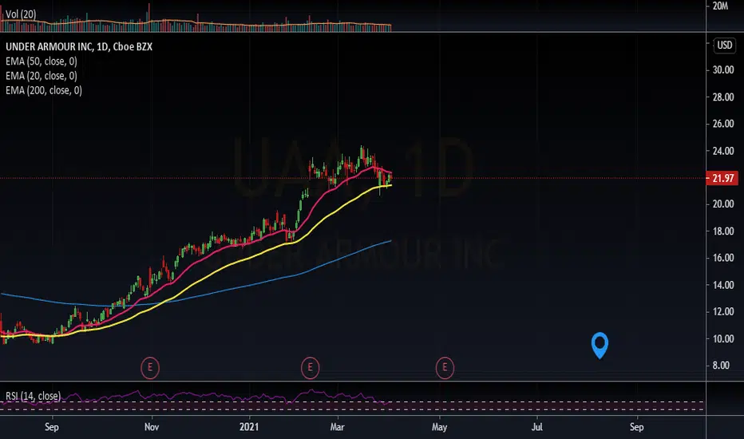Select the UNDER ARMOUR INC symbol title
This screenshot has width=744, height=439.
79,46
